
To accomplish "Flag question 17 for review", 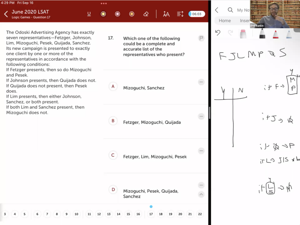I will (201, 38).
